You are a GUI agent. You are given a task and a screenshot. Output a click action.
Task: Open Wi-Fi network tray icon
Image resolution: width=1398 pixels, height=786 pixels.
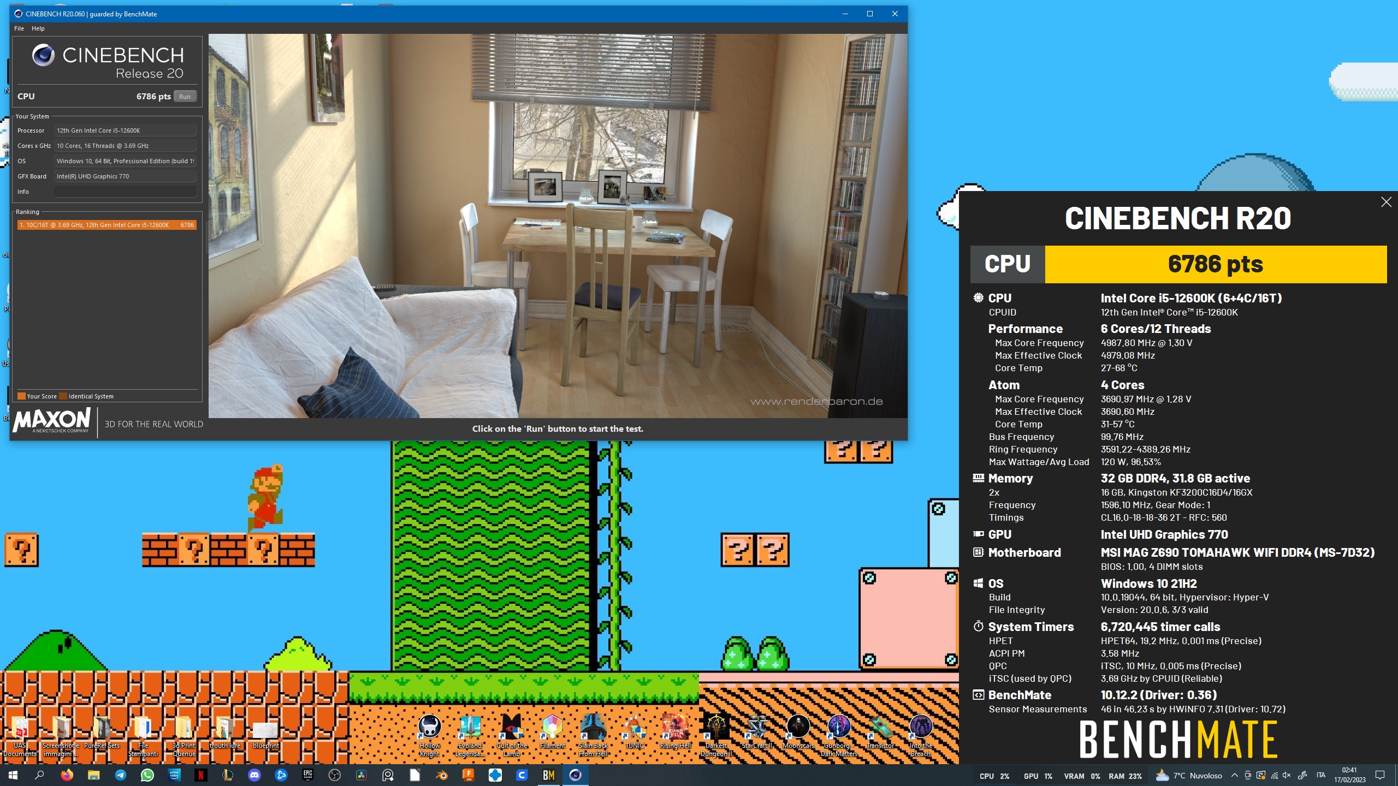(1274, 775)
